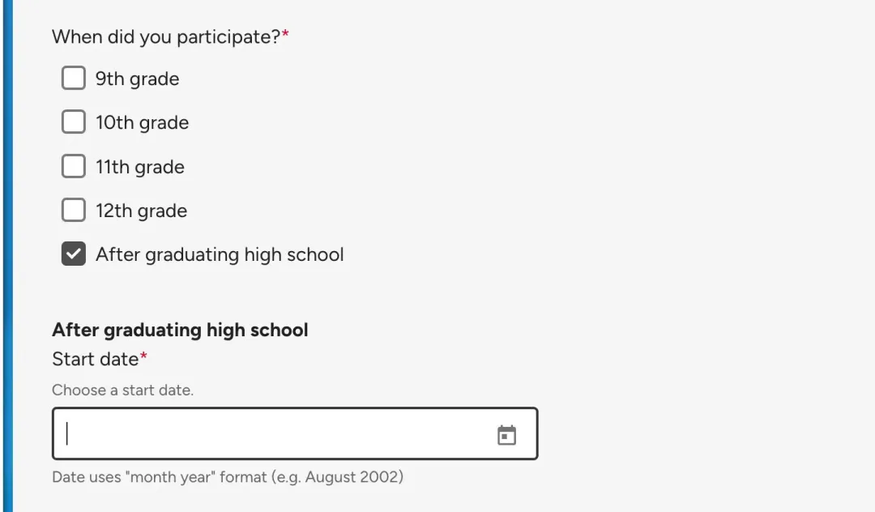Click the red asterisk beside Start date
The image size is (875, 512).
click(x=143, y=356)
